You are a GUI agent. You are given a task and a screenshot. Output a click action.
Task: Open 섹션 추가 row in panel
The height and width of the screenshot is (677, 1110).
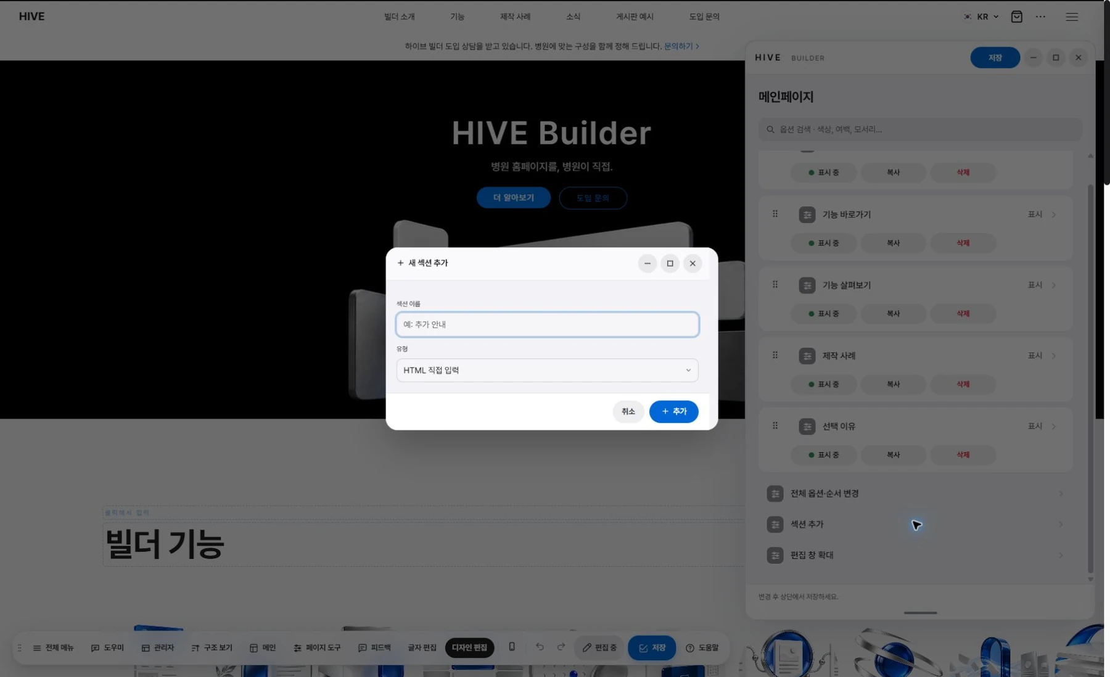click(x=916, y=524)
